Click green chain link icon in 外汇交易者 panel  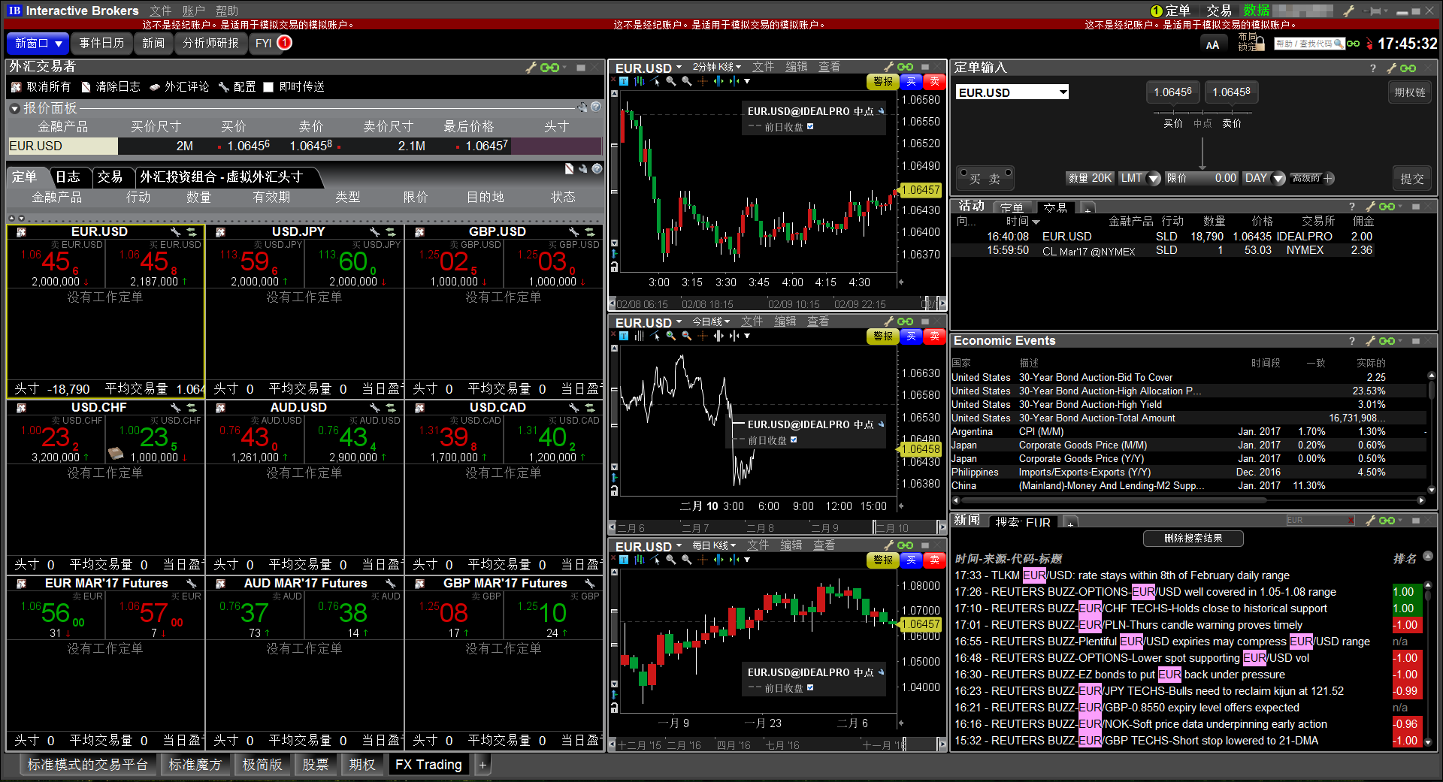[550, 68]
